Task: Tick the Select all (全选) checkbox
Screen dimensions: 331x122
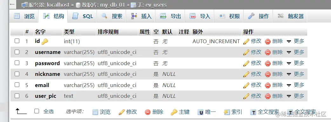Action: pos(37,111)
